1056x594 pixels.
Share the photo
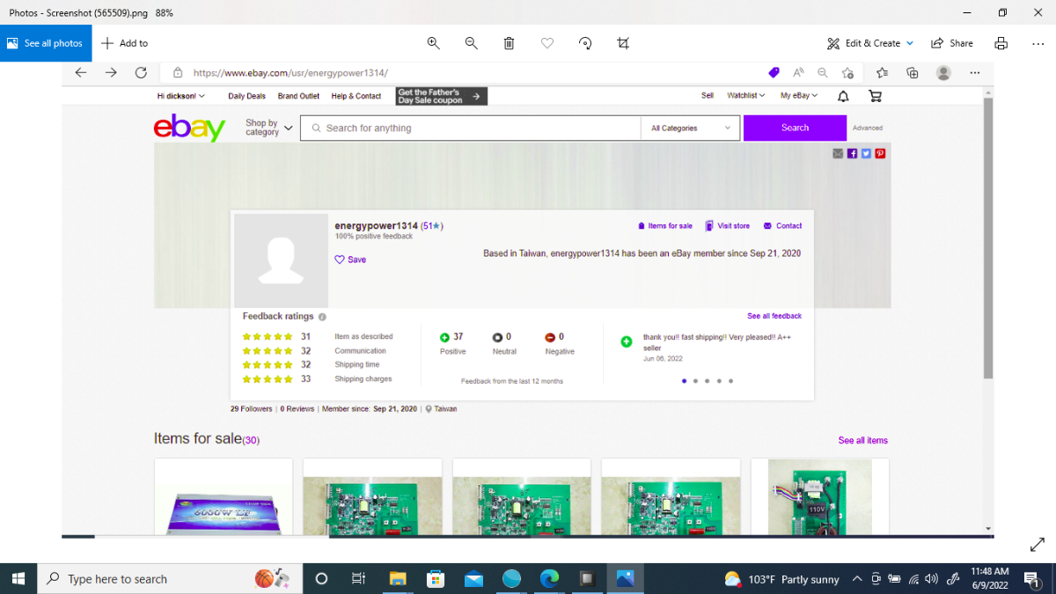click(952, 43)
